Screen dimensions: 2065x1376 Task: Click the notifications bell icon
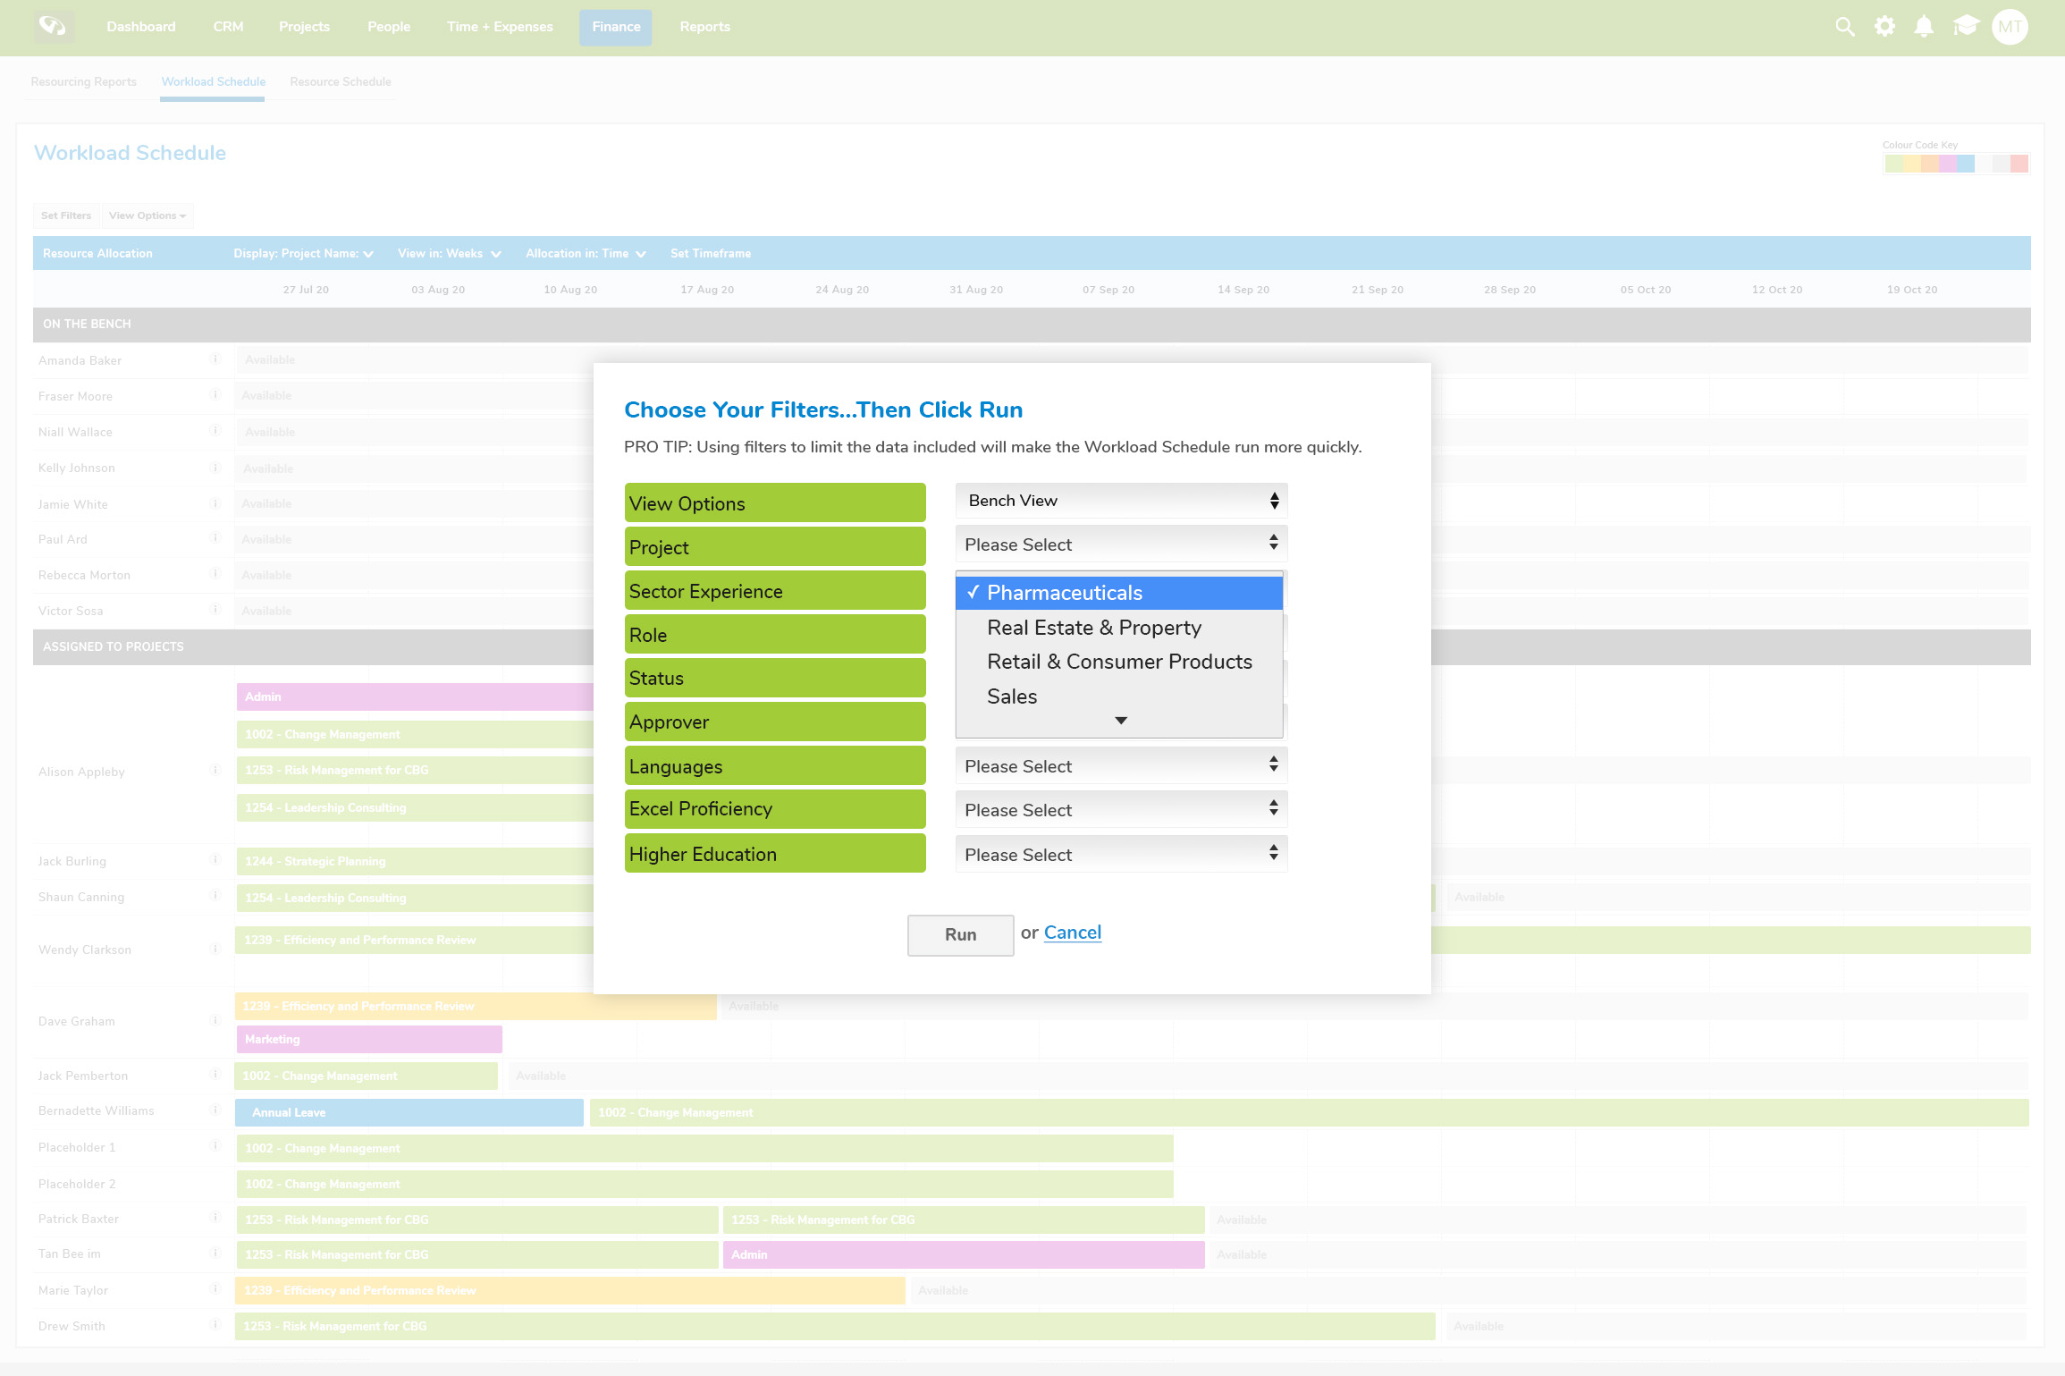tap(1924, 27)
